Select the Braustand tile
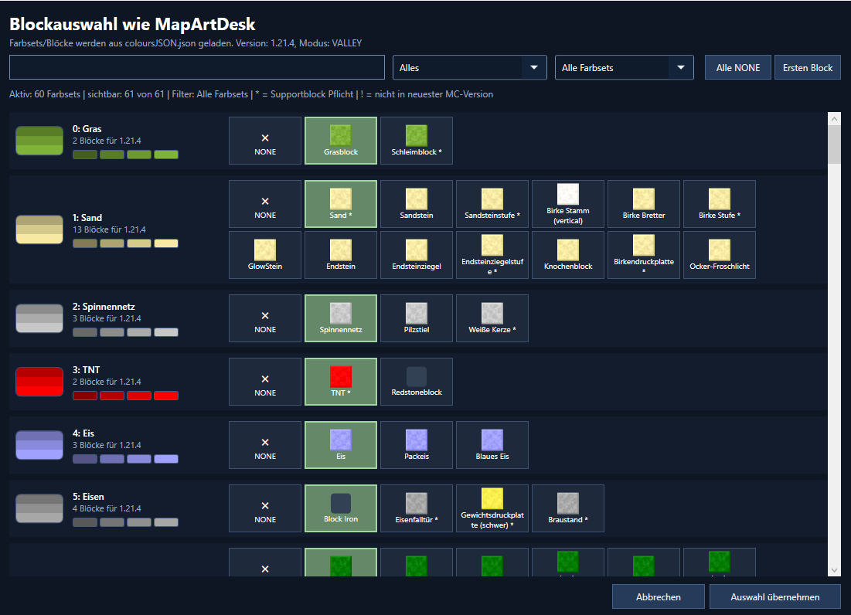This screenshot has width=851, height=615. pos(567,508)
